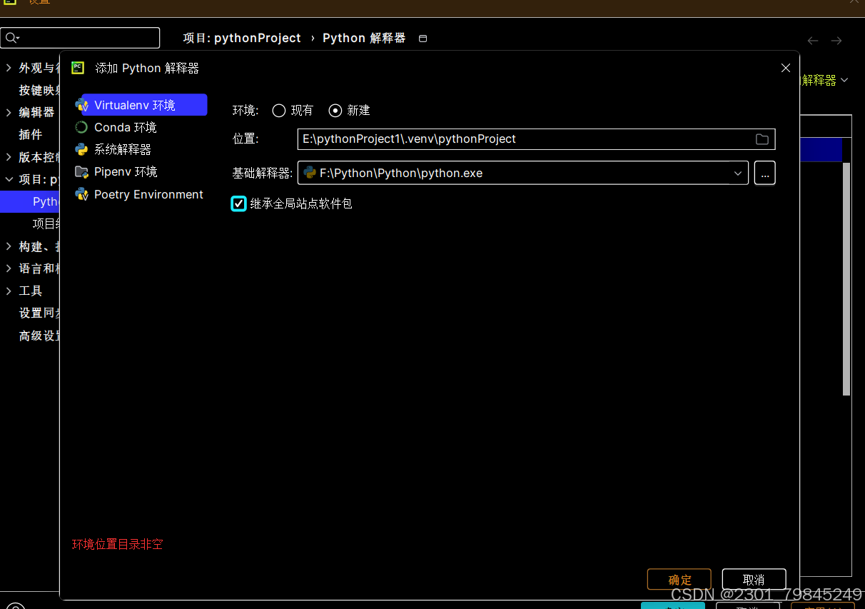Open 高级设置 settings item
Viewport: 865px width, 609px height.
(x=39, y=336)
